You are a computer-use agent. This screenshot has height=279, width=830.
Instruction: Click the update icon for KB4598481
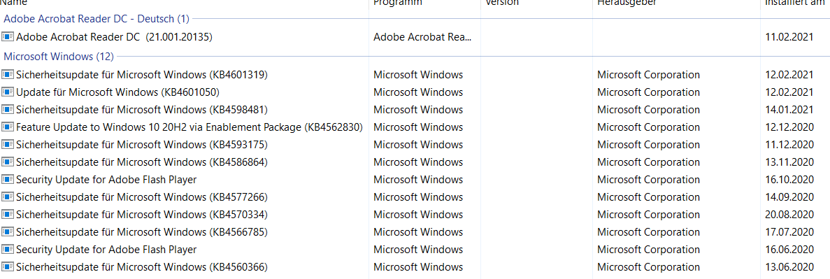(8, 110)
